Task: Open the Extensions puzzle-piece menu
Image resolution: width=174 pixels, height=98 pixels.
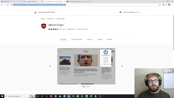Action: point(163,5)
